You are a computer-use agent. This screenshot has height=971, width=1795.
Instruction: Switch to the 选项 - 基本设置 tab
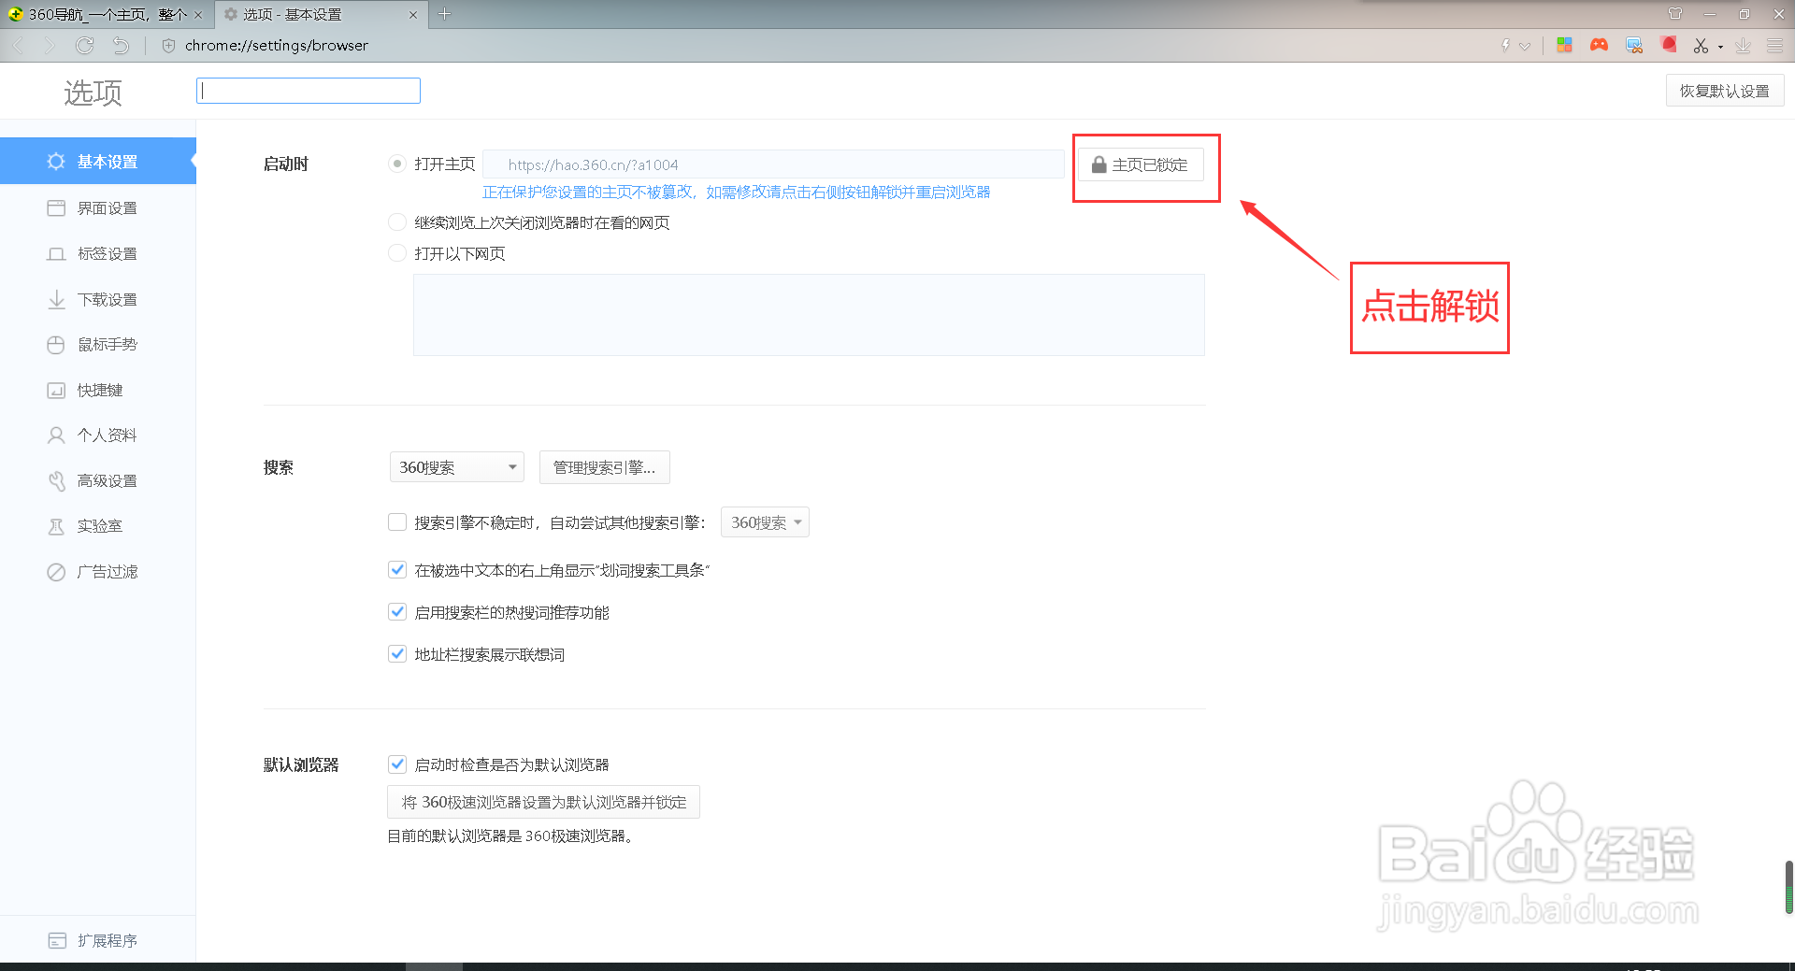(321, 15)
